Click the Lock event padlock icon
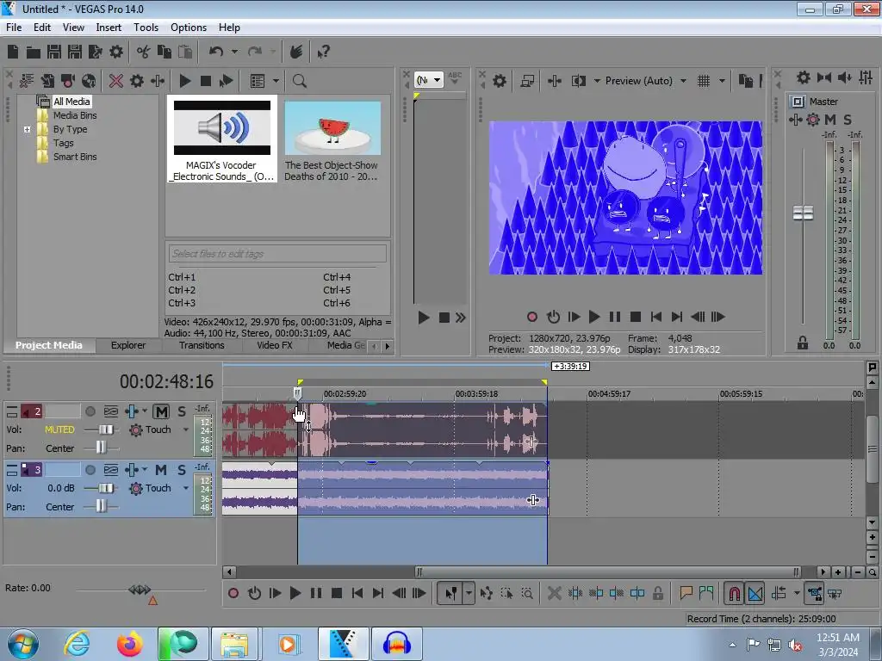The width and height of the screenshot is (882, 661). pos(657,593)
